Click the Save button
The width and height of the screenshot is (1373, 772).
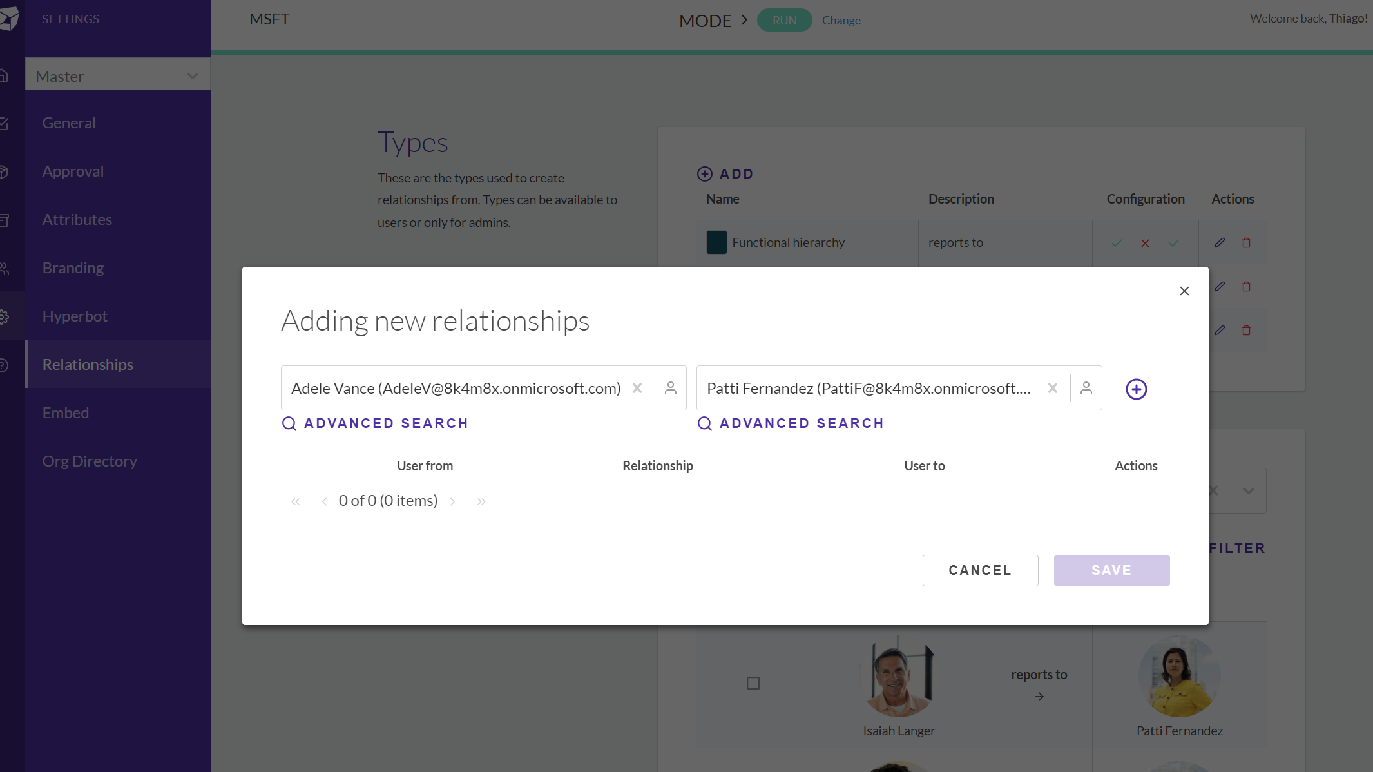pos(1111,570)
